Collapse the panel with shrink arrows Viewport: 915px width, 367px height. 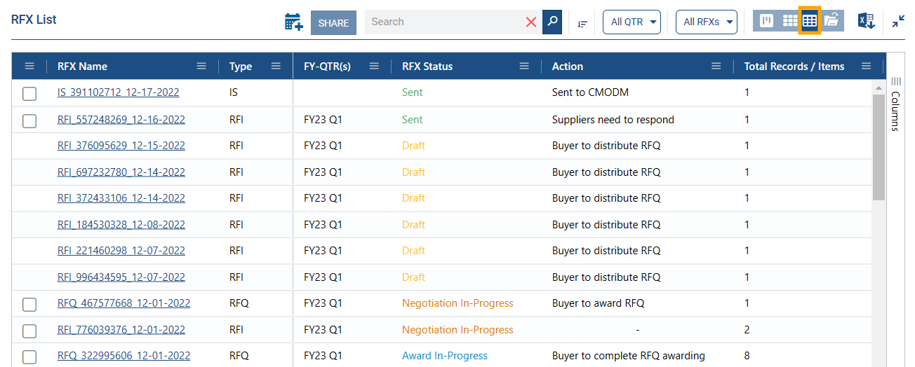click(898, 22)
